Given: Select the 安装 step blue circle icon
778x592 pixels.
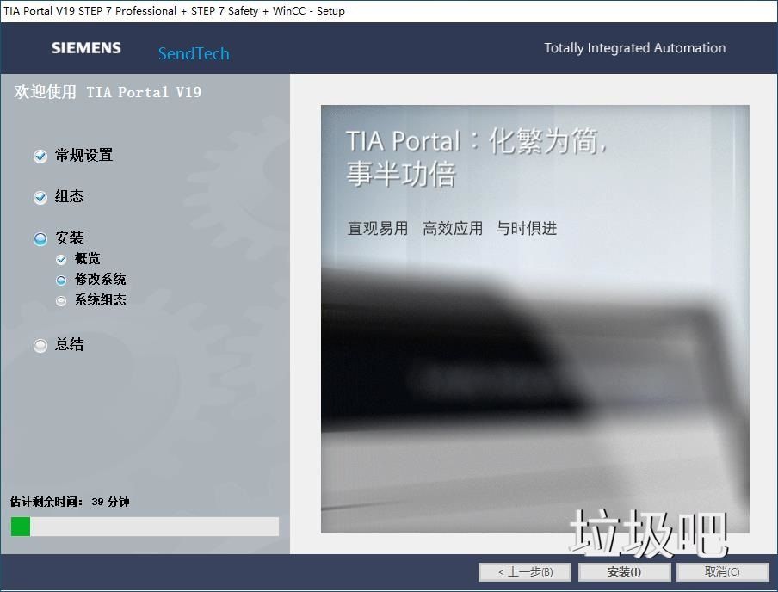Looking at the screenshot, I should pos(40,237).
